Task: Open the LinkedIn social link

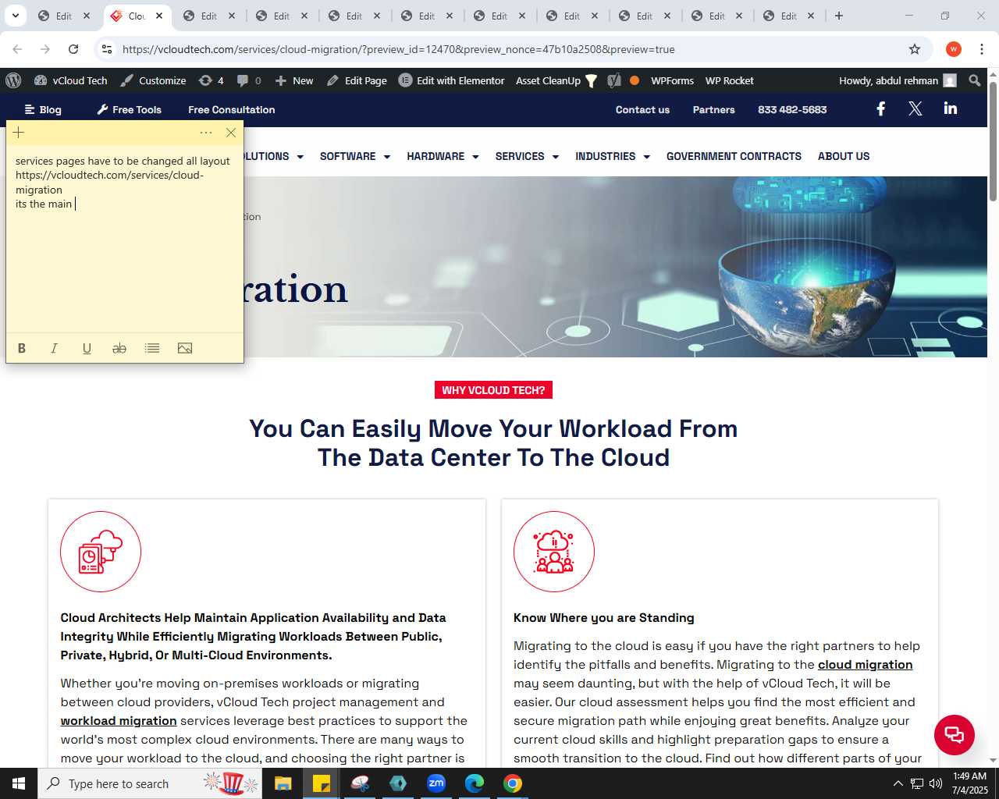Action: (950, 108)
